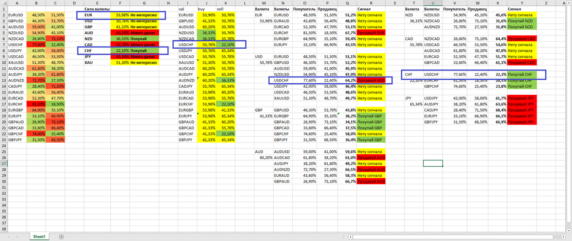Click the selected empty cell U27
This screenshot has width=572, height=241.
point(433,163)
